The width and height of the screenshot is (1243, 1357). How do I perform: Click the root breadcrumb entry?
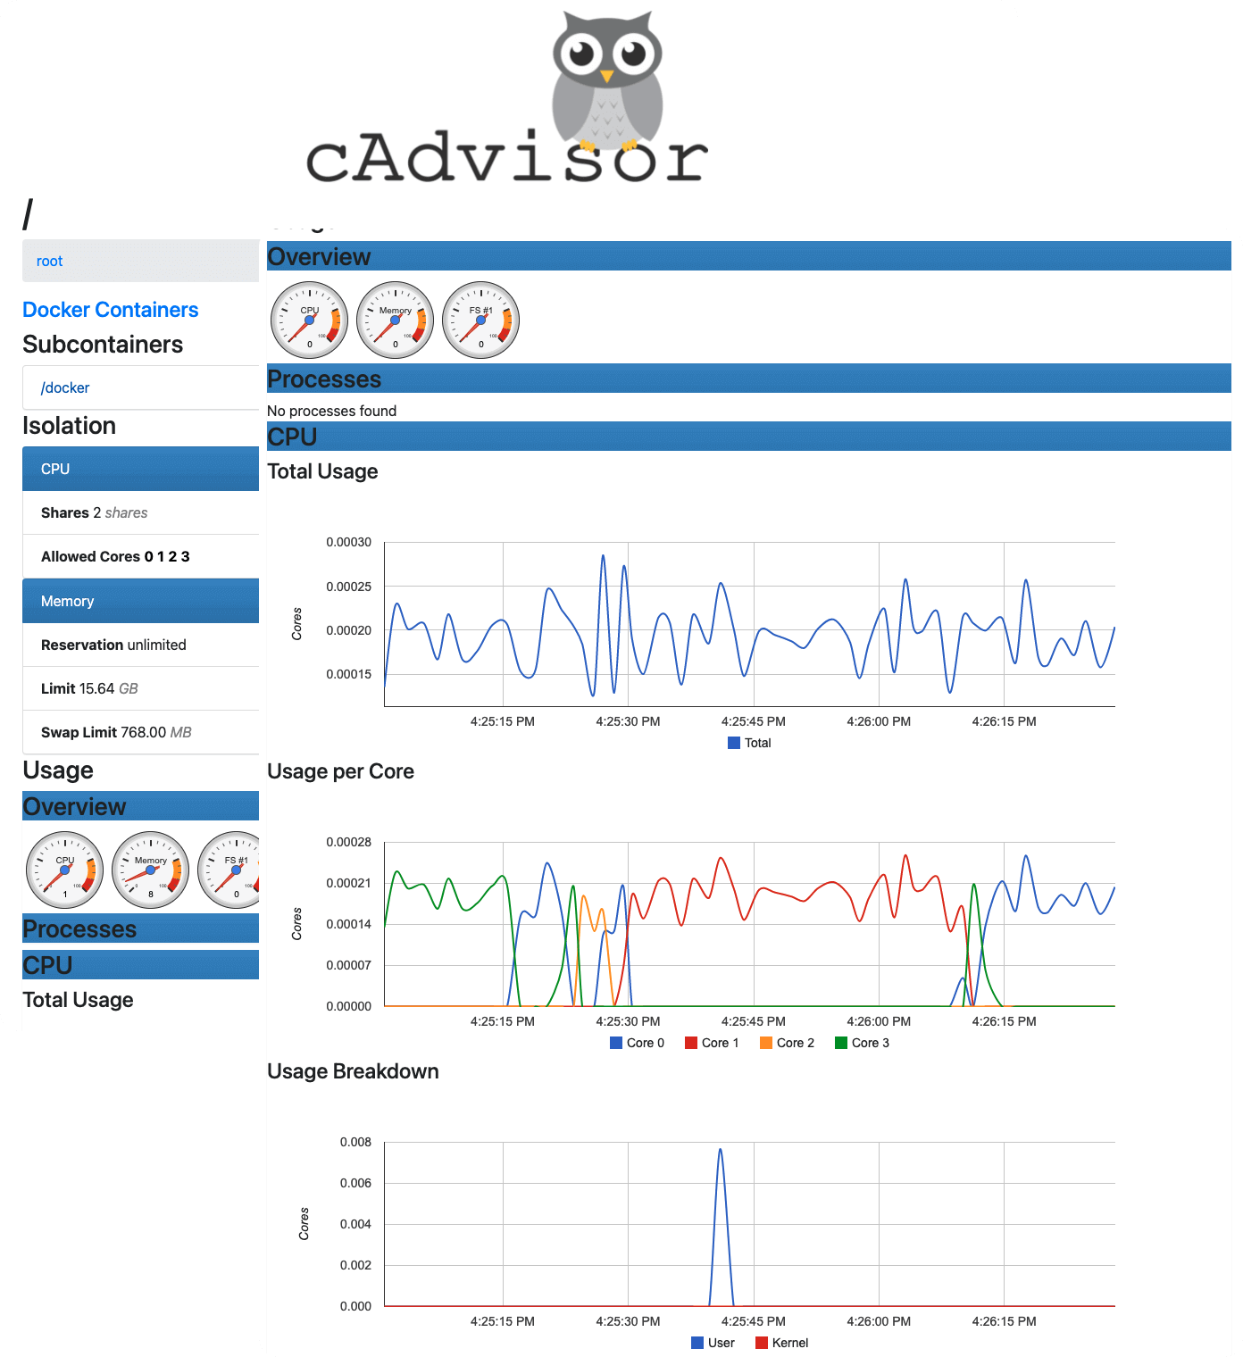click(x=49, y=261)
